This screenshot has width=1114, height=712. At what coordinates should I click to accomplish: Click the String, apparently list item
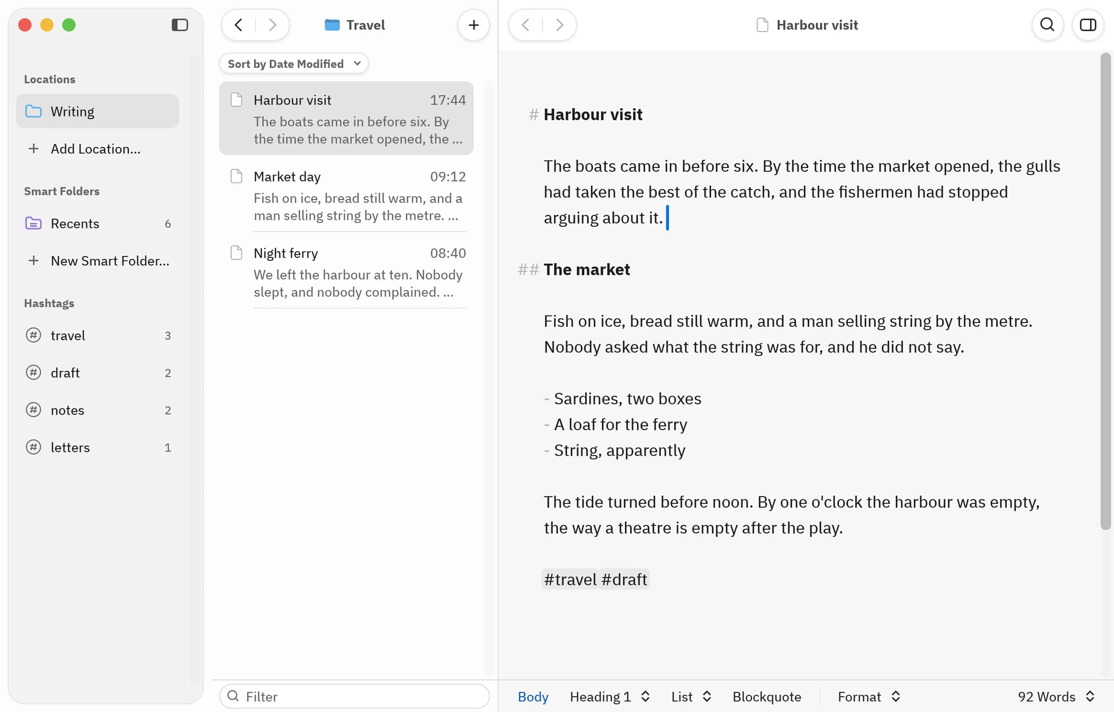point(620,450)
